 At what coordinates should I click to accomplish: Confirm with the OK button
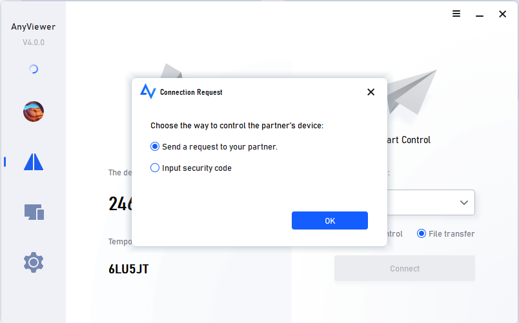330,220
